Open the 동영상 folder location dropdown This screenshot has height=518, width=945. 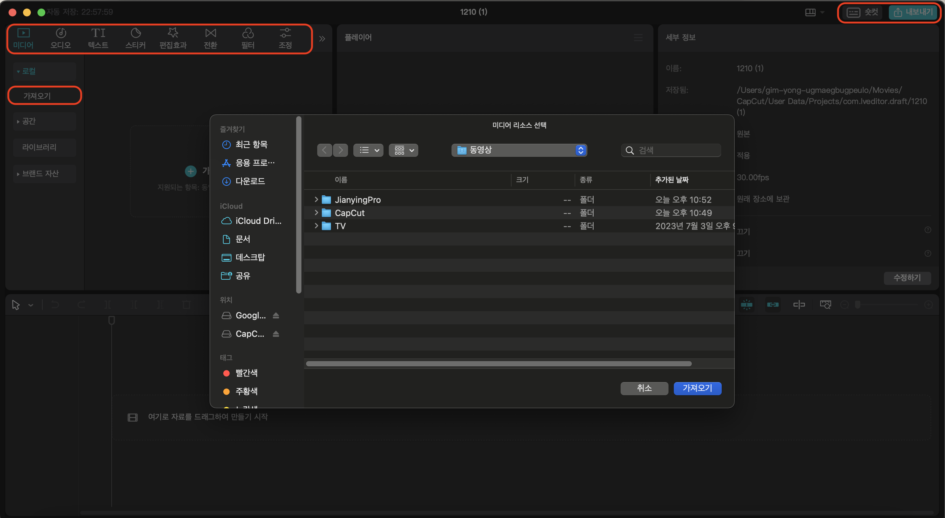[x=519, y=150]
